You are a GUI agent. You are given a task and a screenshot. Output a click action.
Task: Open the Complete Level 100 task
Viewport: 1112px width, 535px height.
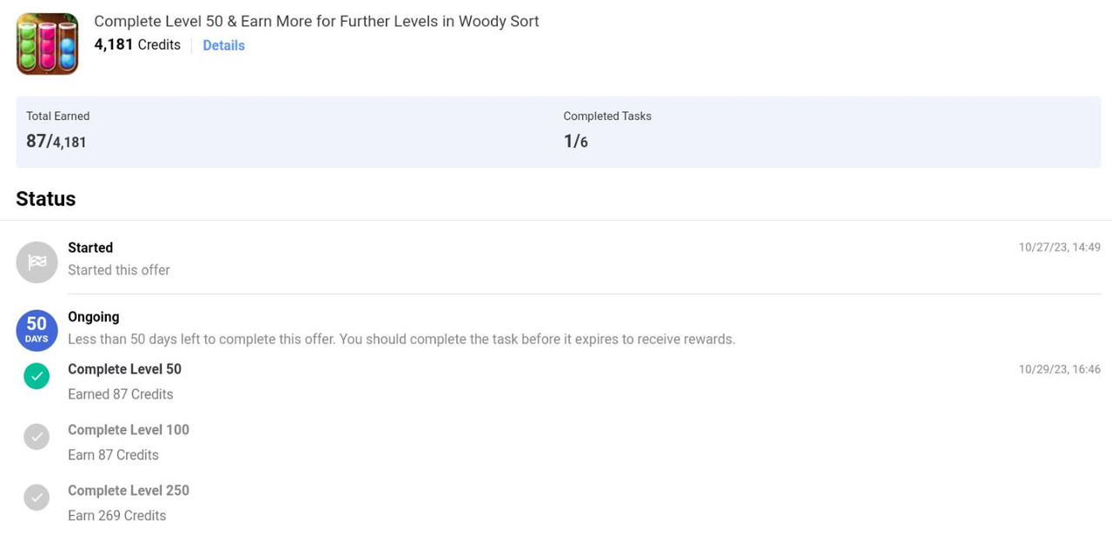click(558, 442)
